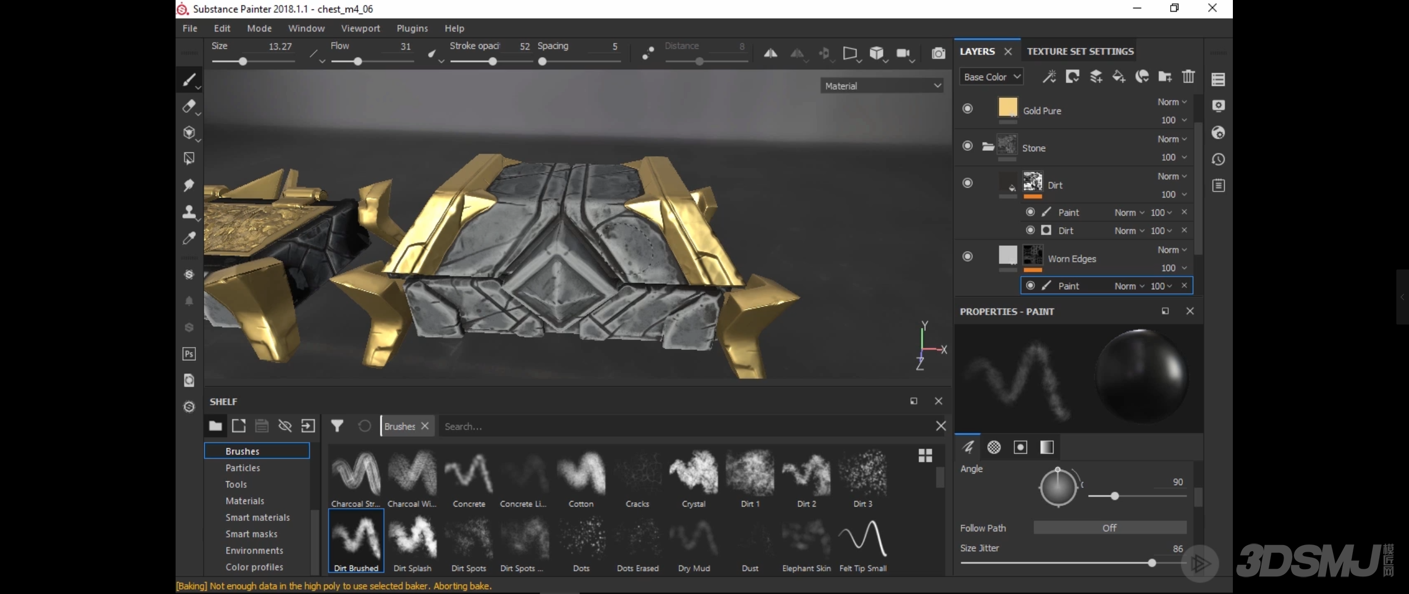Remove Paint effect from Dirt layer

[1184, 212]
